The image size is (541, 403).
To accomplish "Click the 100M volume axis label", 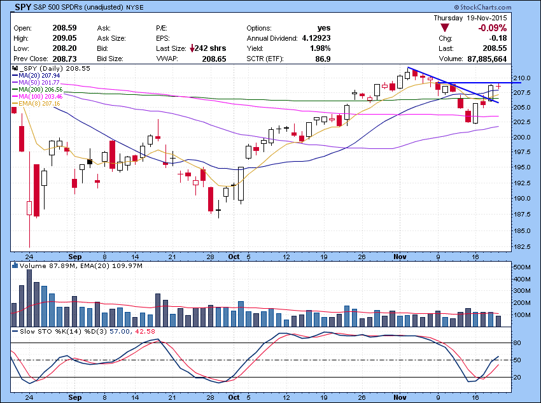I will [523, 315].
